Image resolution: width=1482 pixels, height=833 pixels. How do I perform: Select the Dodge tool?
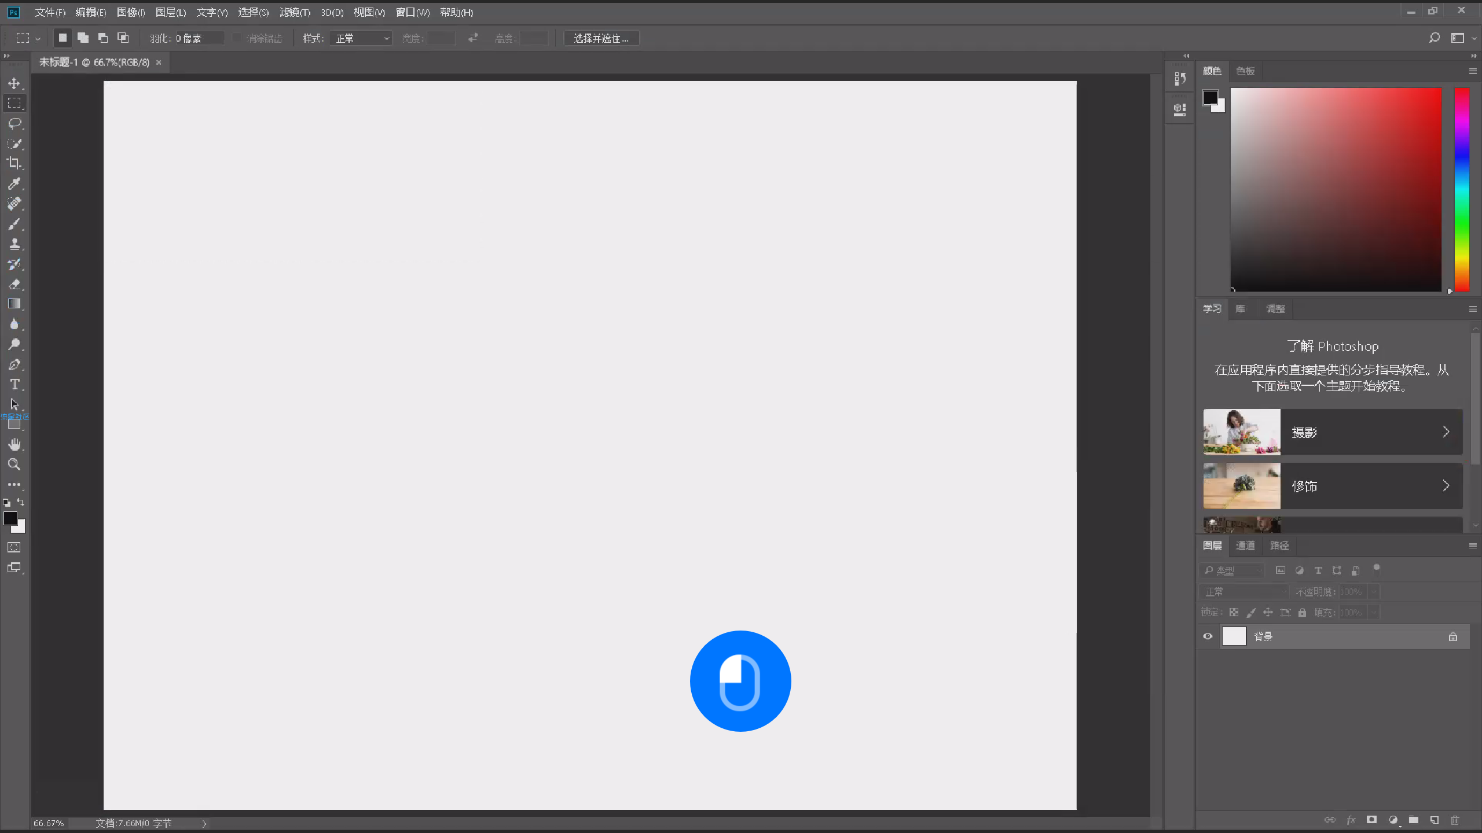click(x=14, y=344)
